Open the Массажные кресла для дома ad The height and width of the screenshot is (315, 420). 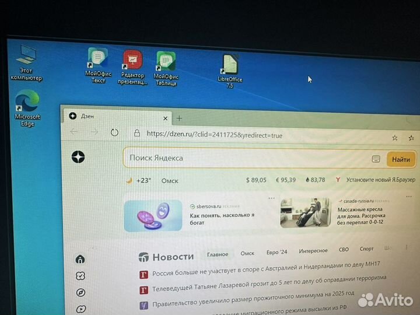[361, 216]
